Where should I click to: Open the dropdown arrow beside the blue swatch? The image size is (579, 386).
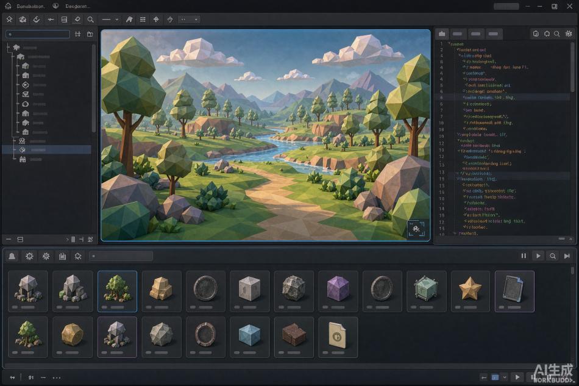pyautogui.click(x=505, y=377)
